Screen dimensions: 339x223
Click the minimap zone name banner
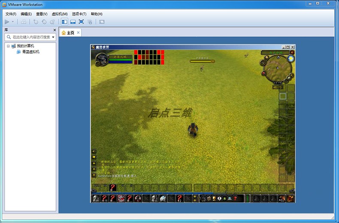coord(275,52)
